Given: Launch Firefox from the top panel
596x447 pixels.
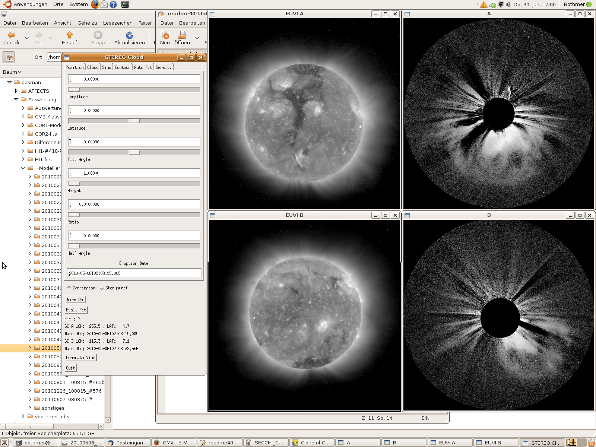Looking at the screenshot, I should 95,4.
